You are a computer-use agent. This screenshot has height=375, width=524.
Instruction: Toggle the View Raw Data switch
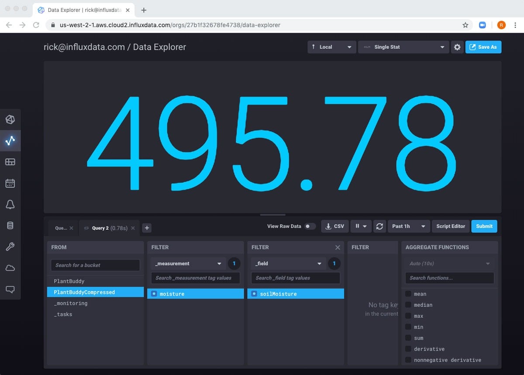click(310, 226)
